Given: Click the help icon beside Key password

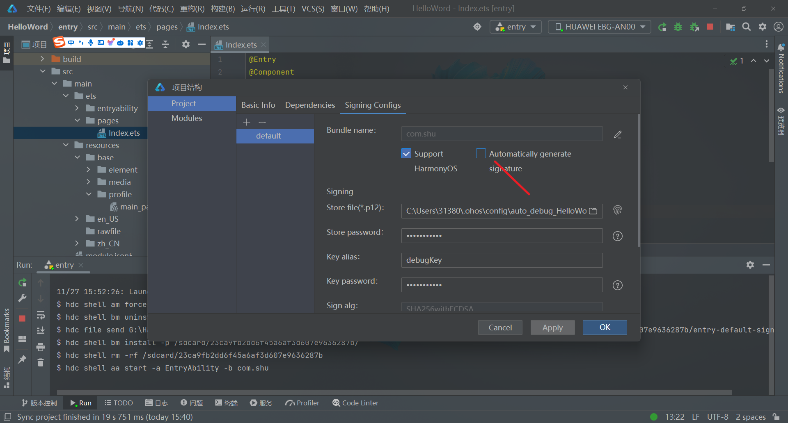Looking at the screenshot, I should pos(618,285).
